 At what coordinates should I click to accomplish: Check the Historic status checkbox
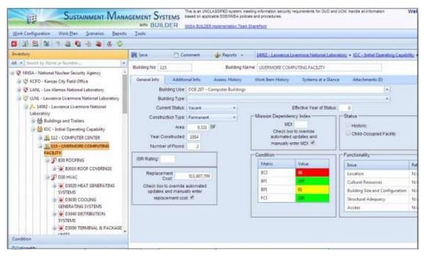tap(347, 125)
